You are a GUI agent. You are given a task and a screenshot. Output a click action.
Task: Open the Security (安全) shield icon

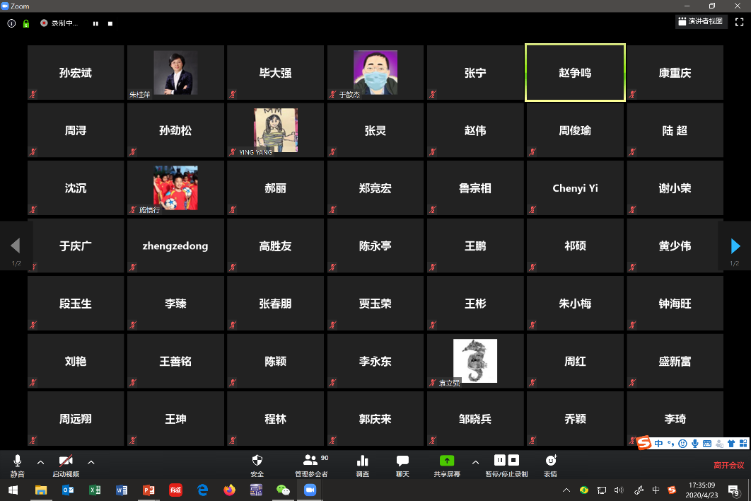[x=257, y=461]
